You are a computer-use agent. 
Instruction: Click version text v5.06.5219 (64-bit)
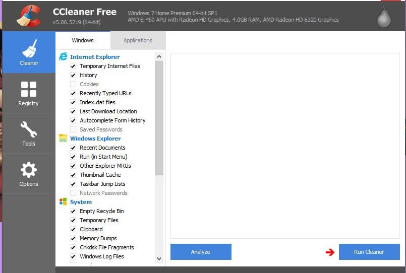77,22
